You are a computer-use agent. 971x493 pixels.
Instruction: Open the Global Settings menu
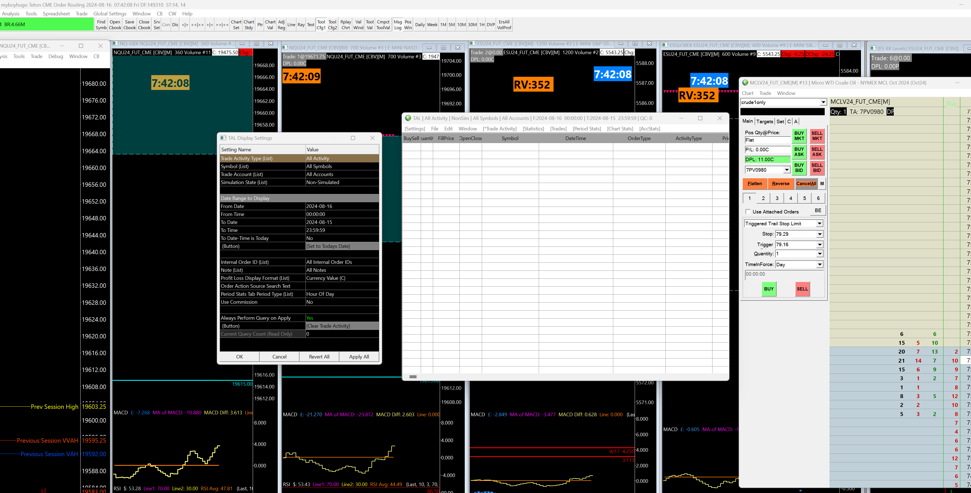click(x=110, y=13)
